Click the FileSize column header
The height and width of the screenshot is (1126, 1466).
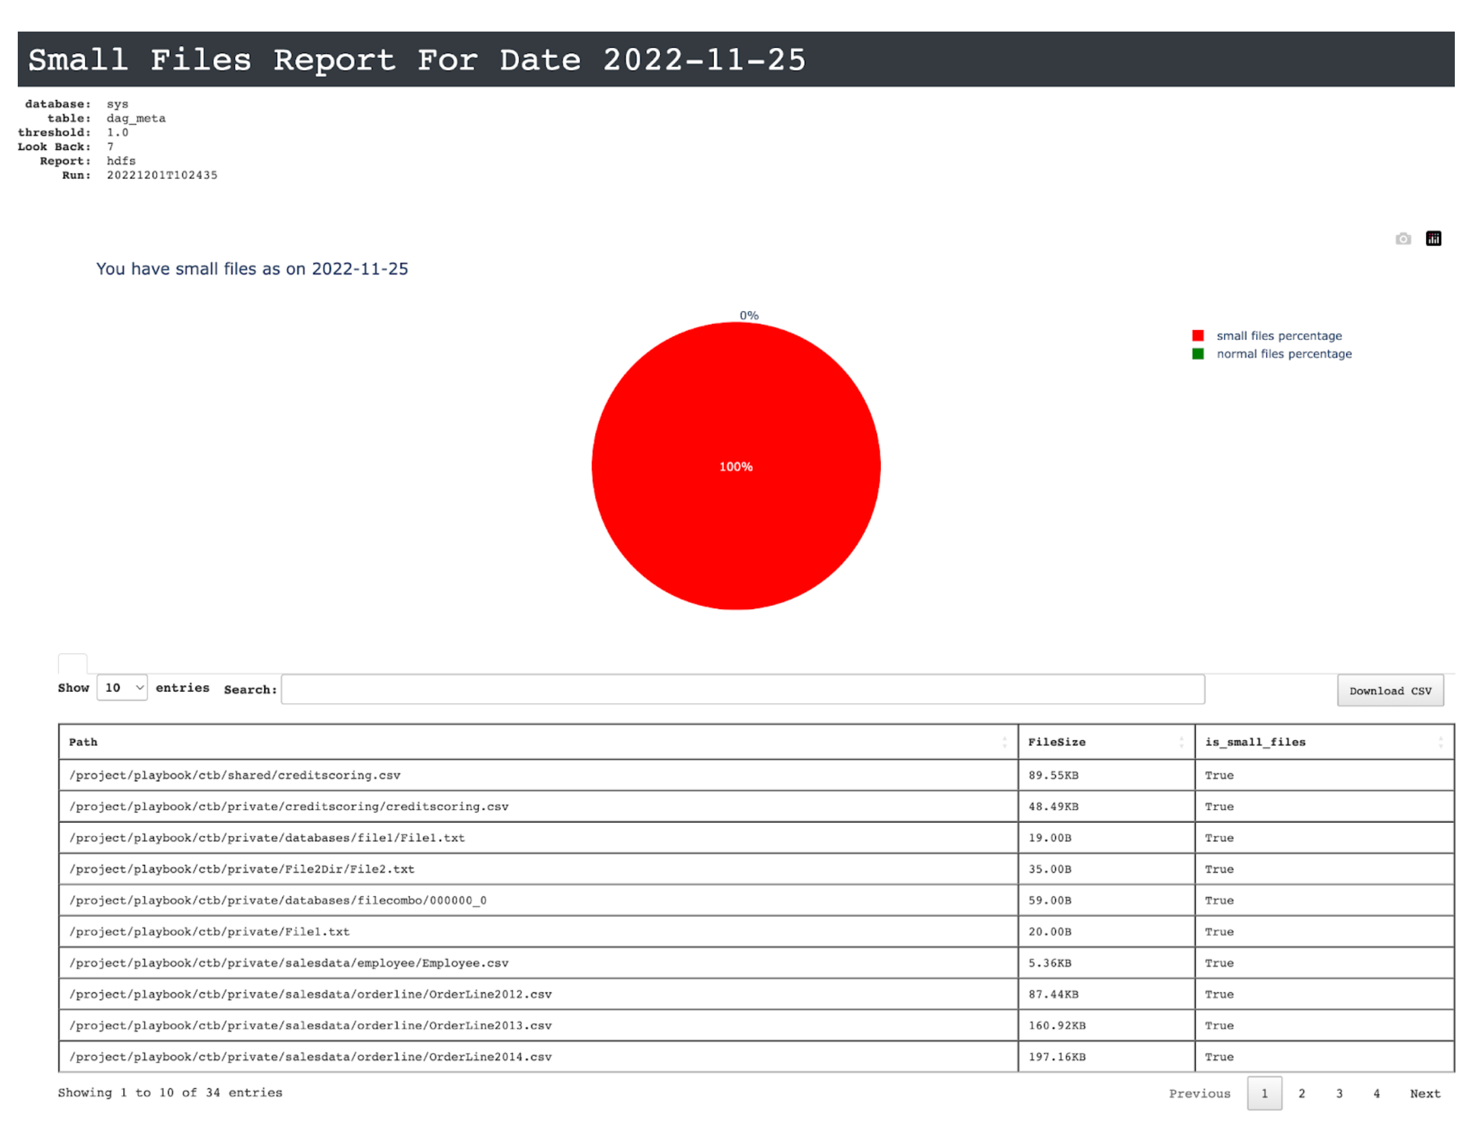click(1105, 742)
